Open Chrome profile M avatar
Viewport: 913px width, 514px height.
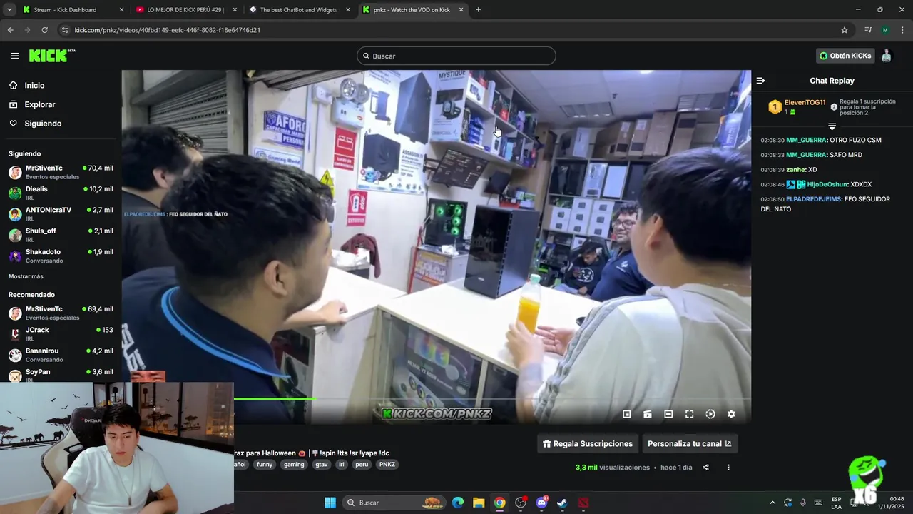coord(885,30)
